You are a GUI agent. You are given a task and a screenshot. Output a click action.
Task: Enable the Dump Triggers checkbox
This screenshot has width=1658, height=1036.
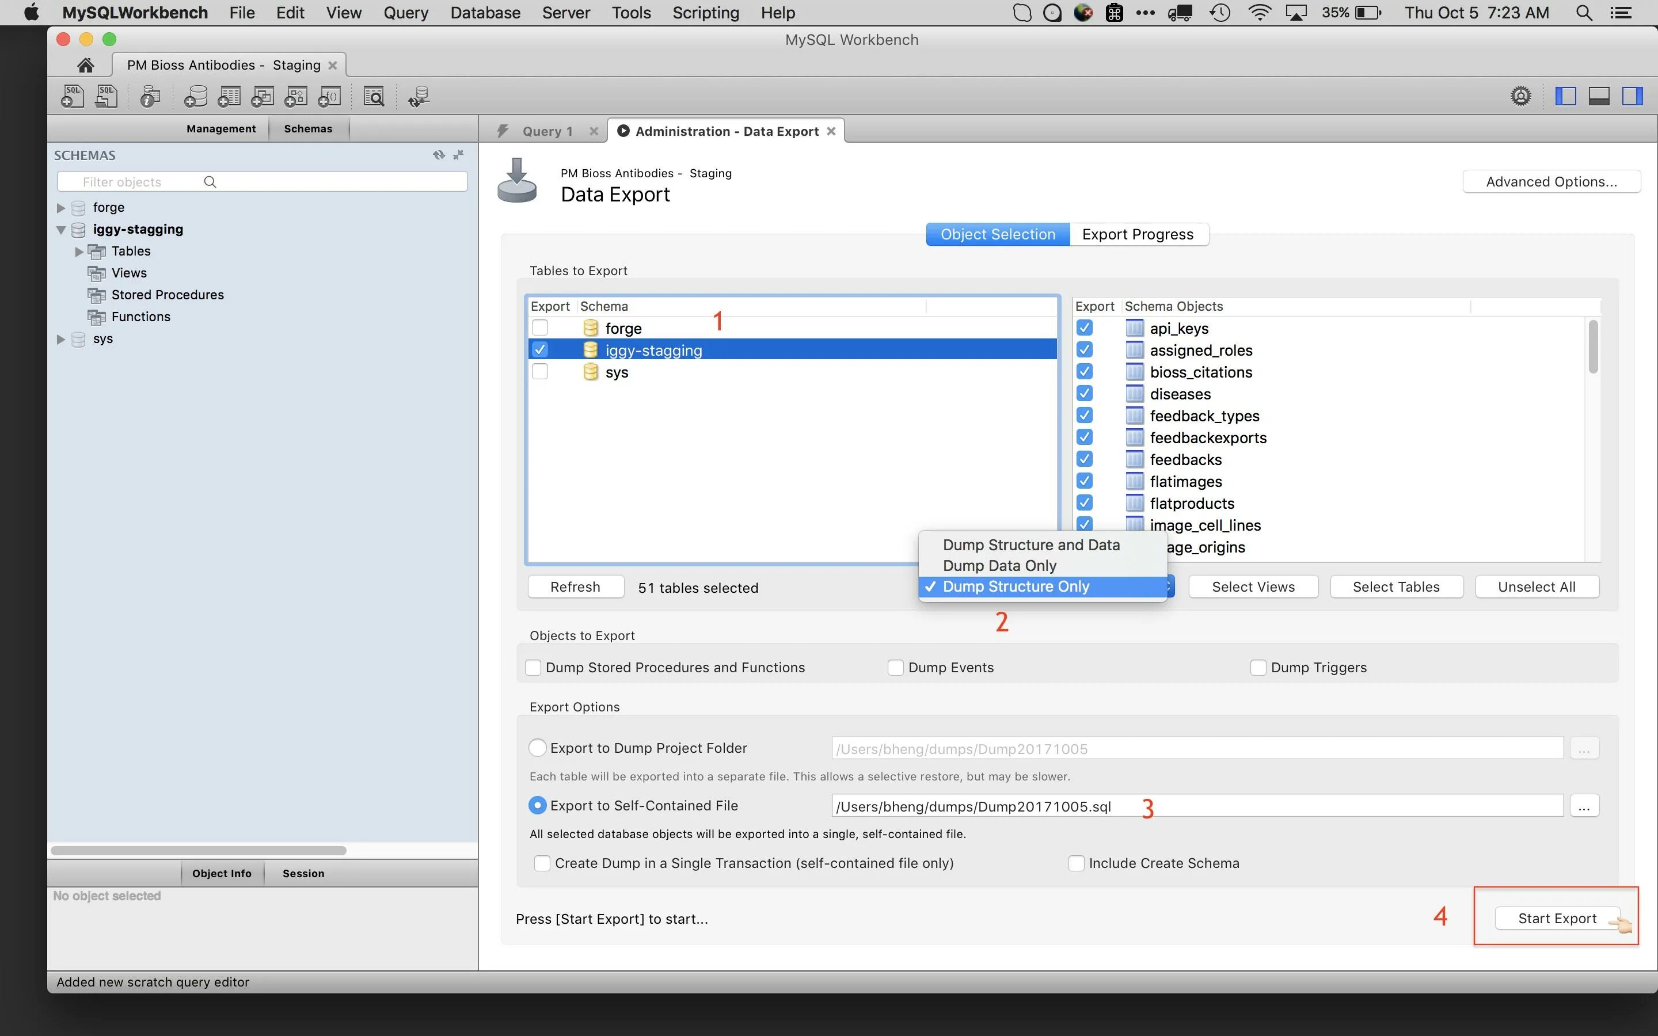pos(1258,668)
